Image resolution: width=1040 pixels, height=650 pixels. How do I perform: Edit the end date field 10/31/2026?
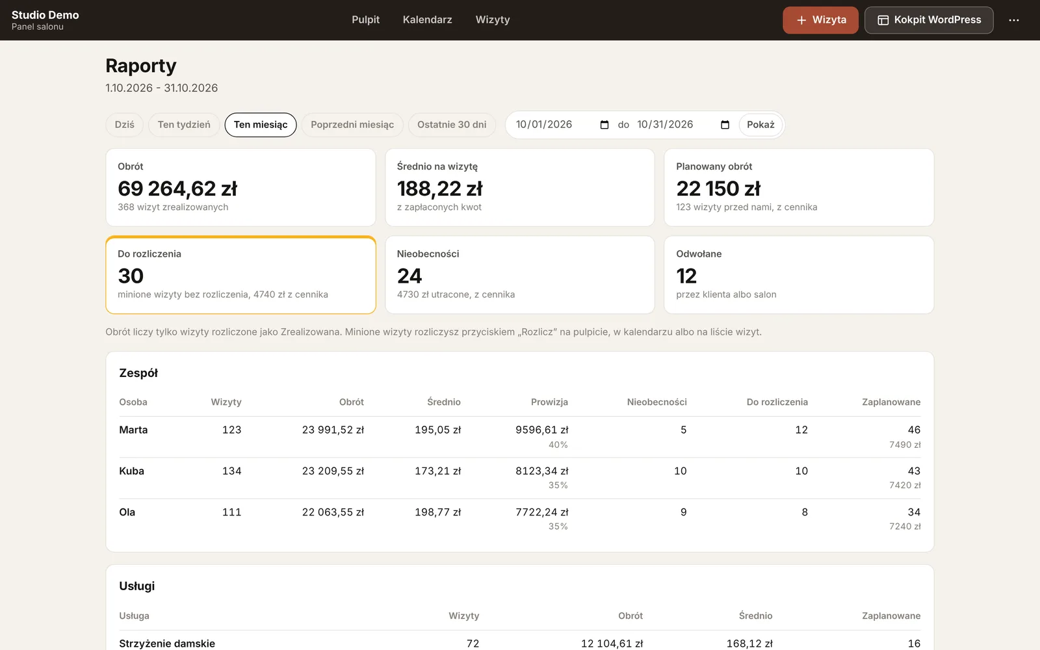click(683, 125)
